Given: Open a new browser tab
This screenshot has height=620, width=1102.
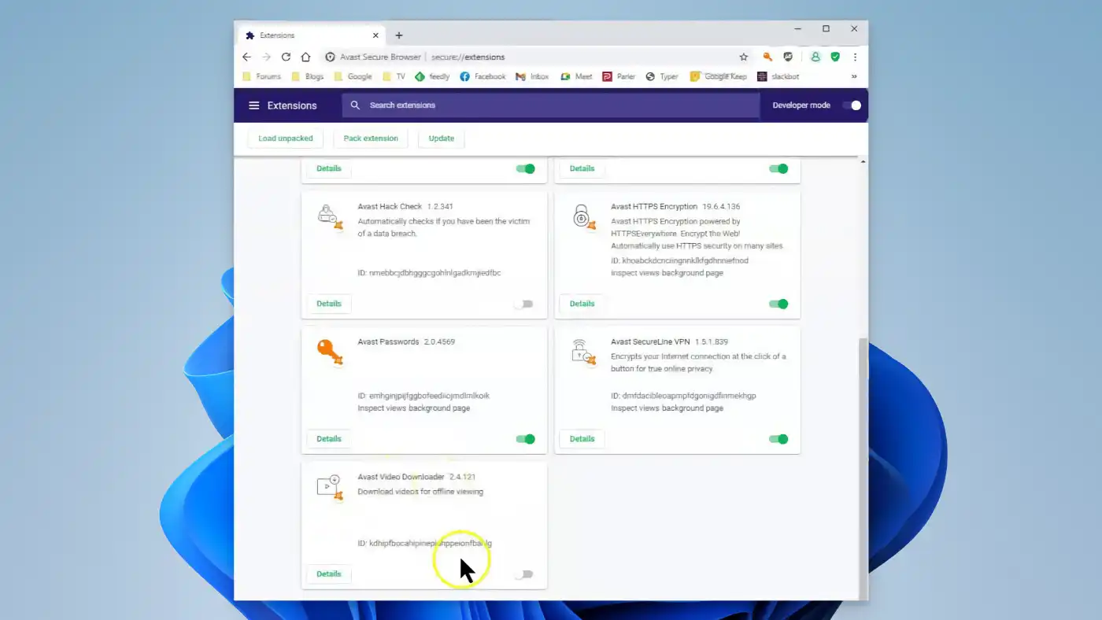Looking at the screenshot, I should coord(398,35).
